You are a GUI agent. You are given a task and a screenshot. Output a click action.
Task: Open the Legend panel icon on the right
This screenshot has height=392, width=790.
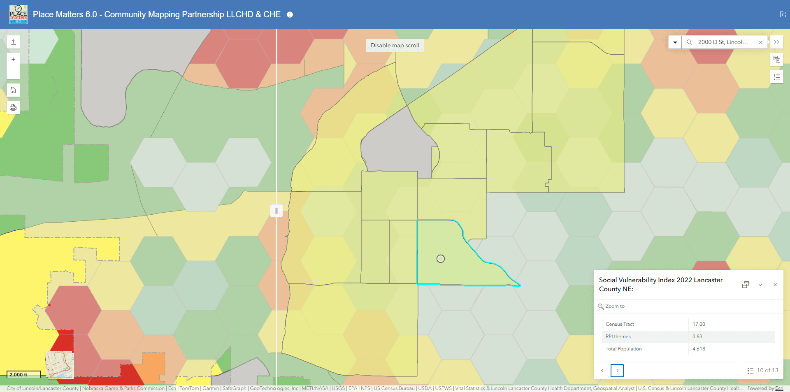pyautogui.click(x=777, y=77)
